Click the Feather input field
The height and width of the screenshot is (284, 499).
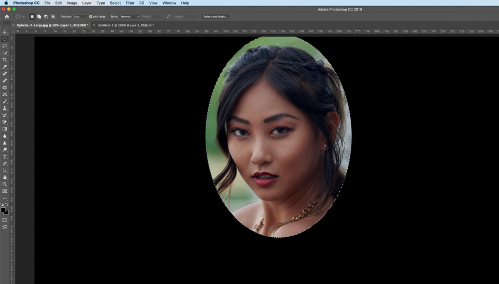click(79, 16)
